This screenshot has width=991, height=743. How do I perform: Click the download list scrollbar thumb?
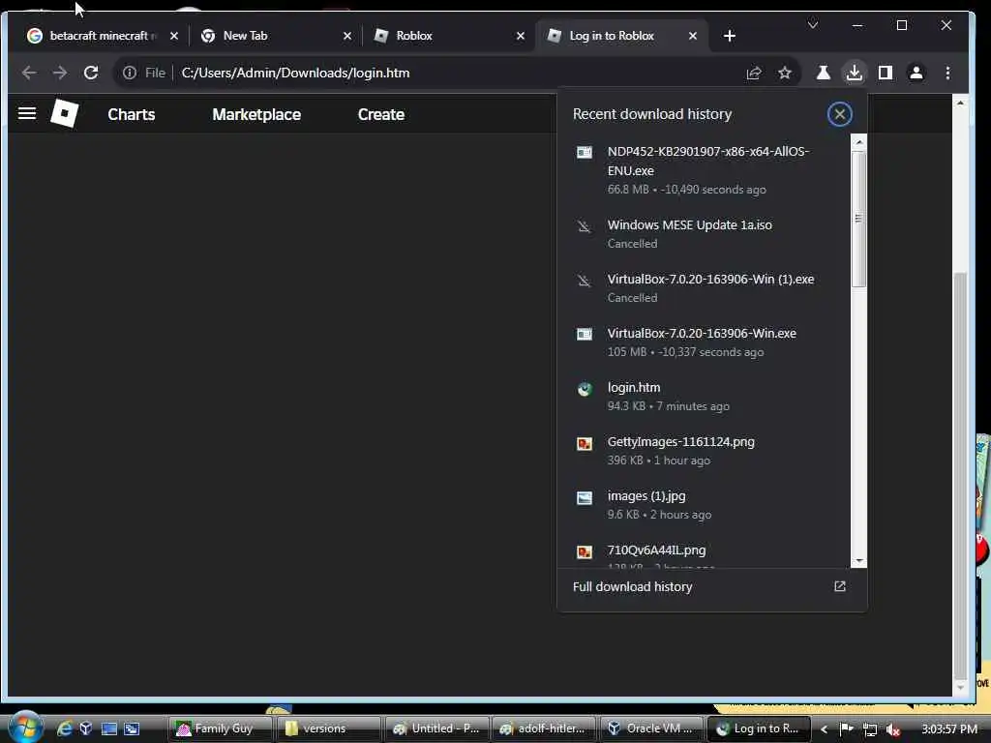click(858, 219)
